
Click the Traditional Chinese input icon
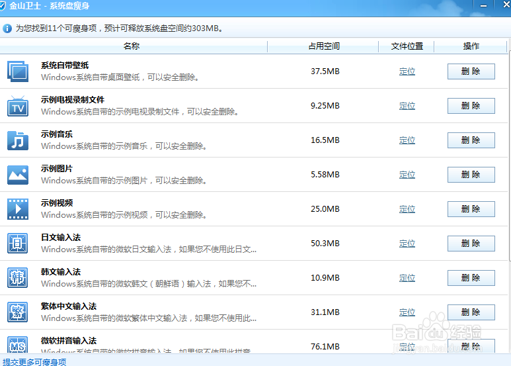[x=18, y=312]
